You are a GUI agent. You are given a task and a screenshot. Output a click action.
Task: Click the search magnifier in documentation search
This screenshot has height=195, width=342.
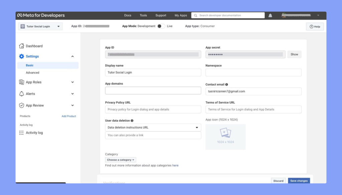click(x=196, y=15)
